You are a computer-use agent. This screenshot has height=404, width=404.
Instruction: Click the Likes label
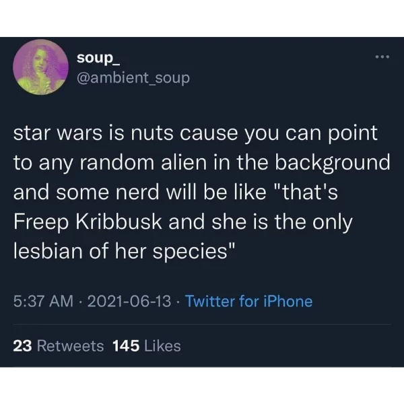(162, 346)
